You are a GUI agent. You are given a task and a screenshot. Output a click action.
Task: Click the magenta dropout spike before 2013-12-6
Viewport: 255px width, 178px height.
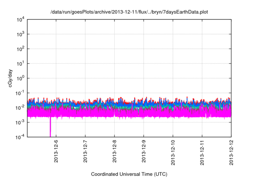[50, 127]
